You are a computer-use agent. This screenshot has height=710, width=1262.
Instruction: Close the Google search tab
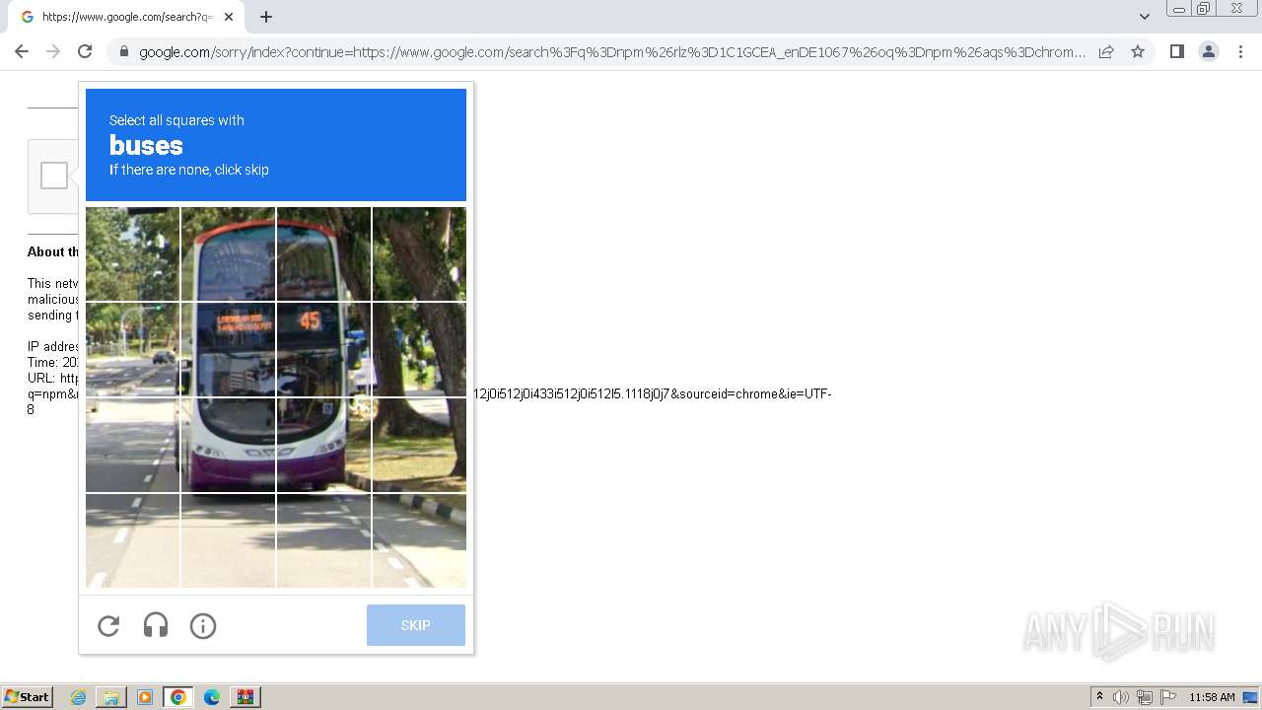229,17
